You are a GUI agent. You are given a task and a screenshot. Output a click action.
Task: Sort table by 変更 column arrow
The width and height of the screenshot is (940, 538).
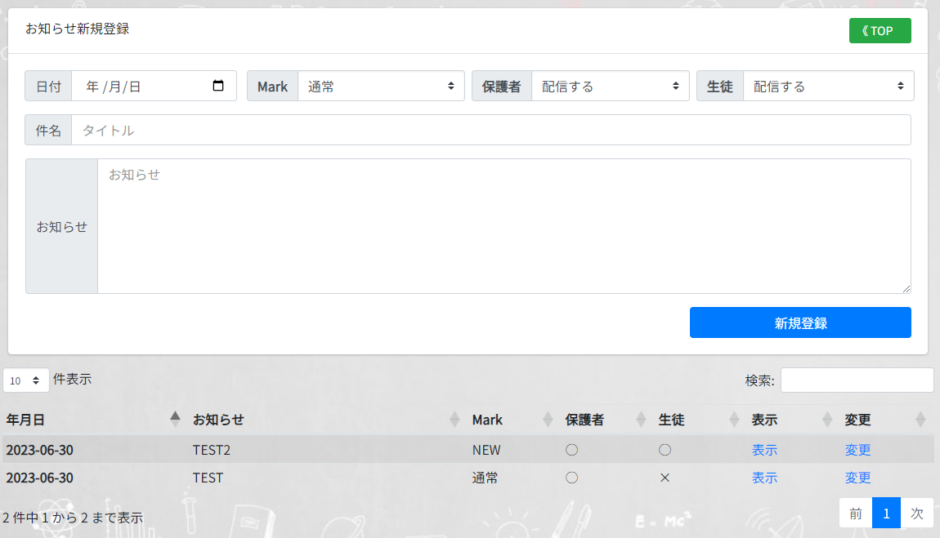pos(920,420)
